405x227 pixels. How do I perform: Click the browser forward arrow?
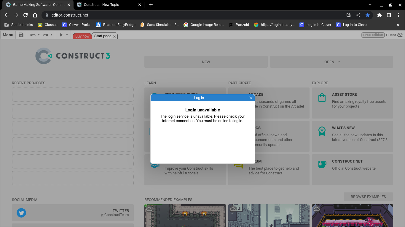point(16,15)
